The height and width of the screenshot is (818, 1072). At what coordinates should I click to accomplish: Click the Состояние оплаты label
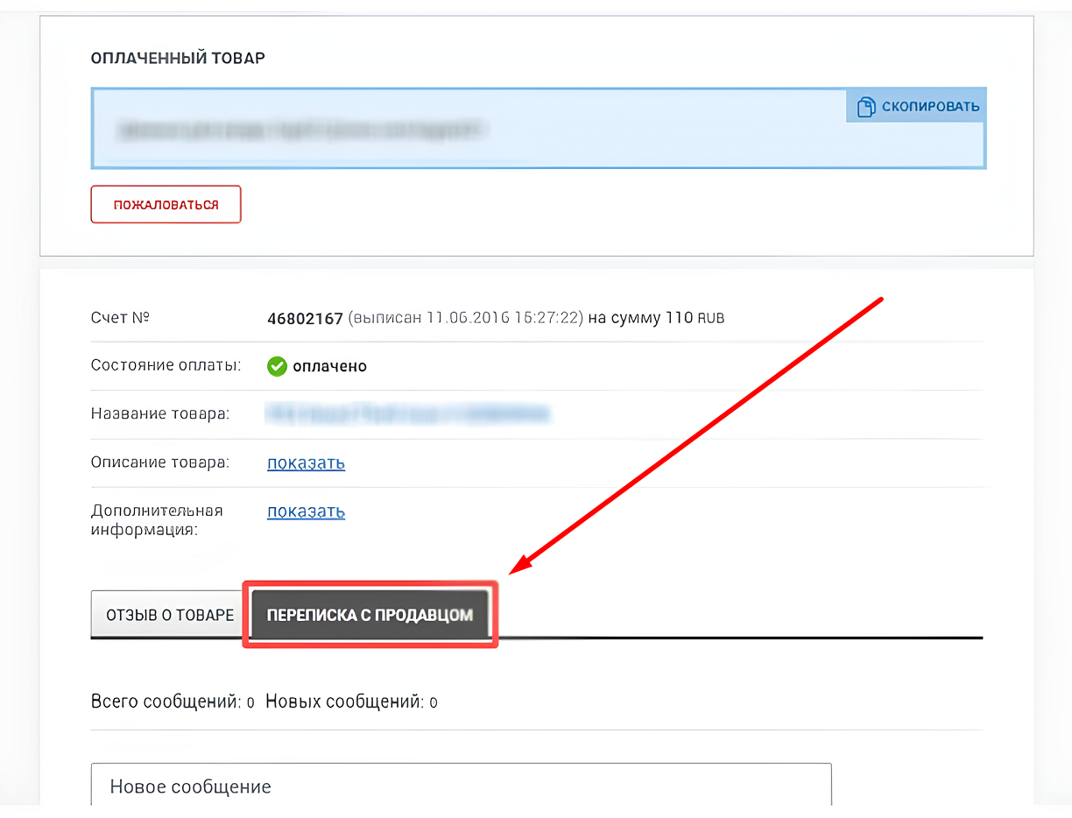tap(166, 365)
